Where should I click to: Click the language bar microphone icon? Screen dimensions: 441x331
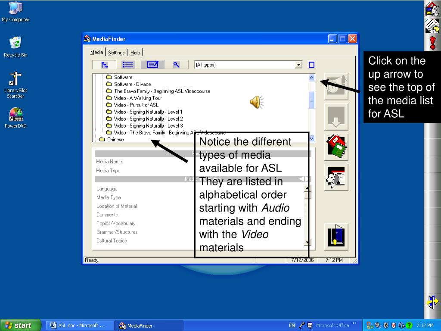tap(302, 325)
